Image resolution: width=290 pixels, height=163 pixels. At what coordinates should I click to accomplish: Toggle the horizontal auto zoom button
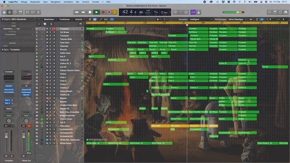(x=262, y=19)
